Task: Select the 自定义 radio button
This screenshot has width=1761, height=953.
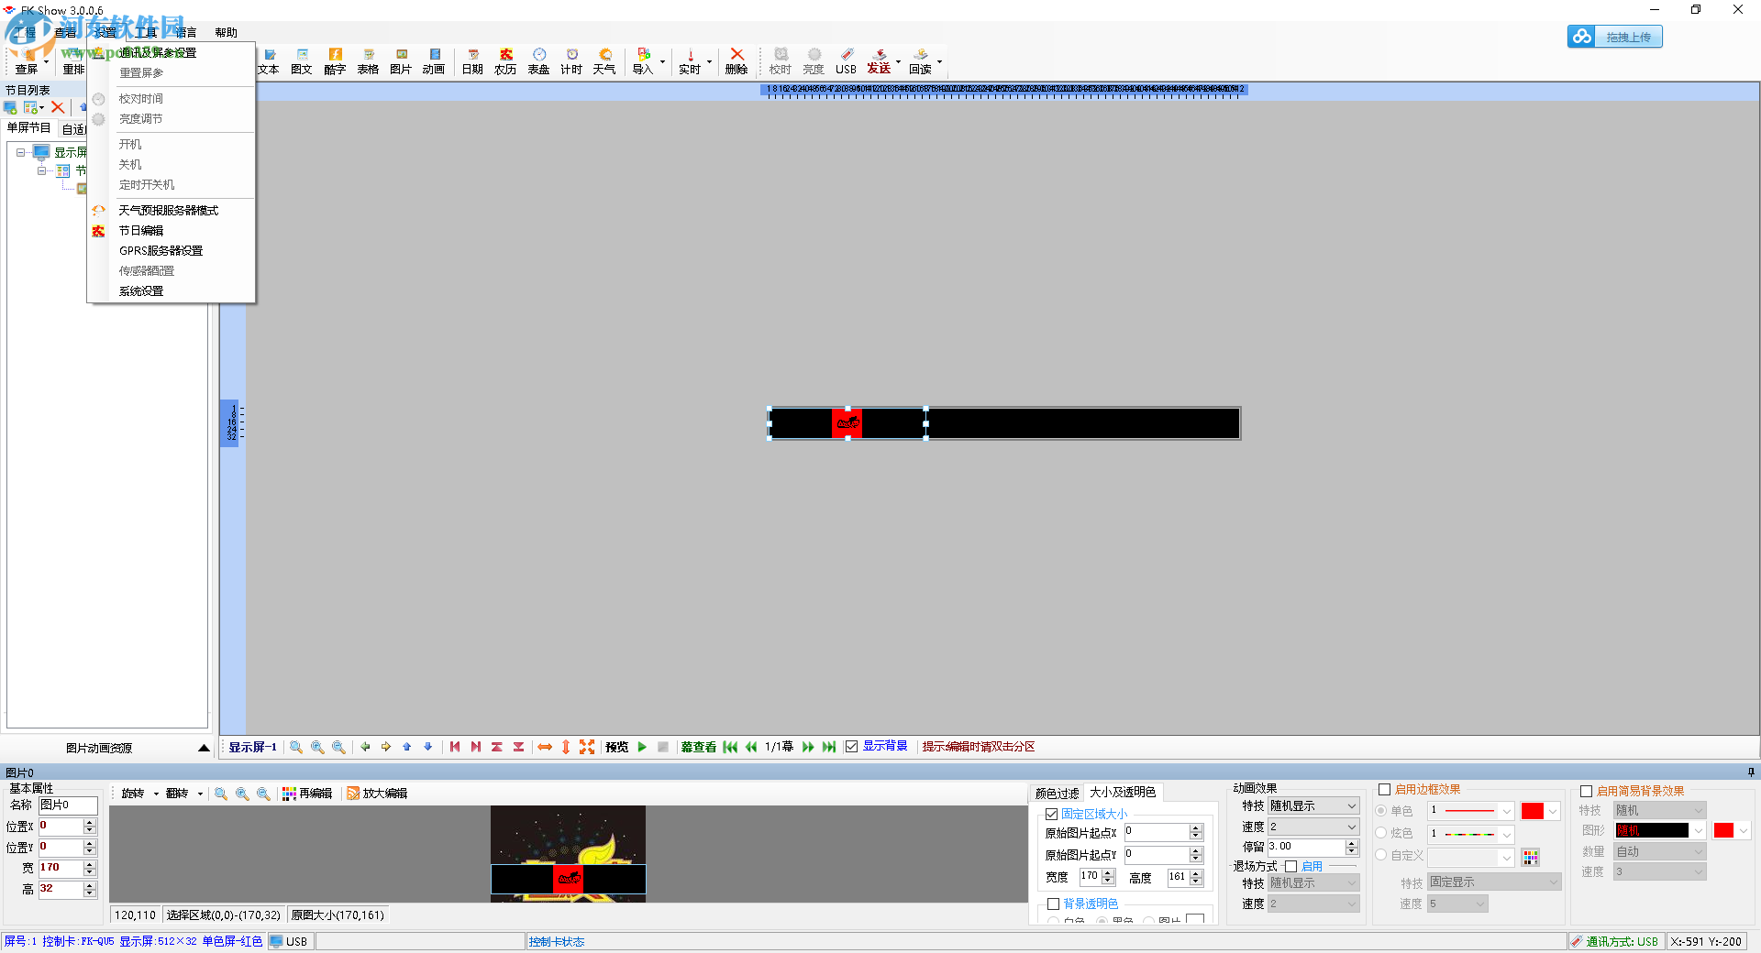Action: (1381, 855)
